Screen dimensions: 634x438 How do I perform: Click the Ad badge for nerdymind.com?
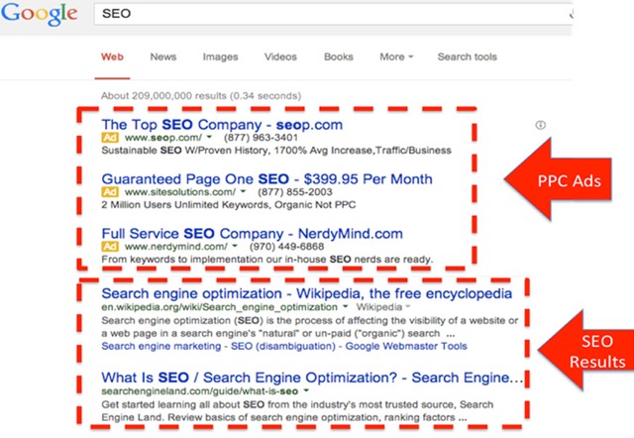(x=110, y=247)
